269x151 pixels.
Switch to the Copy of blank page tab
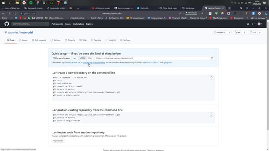point(11,8)
